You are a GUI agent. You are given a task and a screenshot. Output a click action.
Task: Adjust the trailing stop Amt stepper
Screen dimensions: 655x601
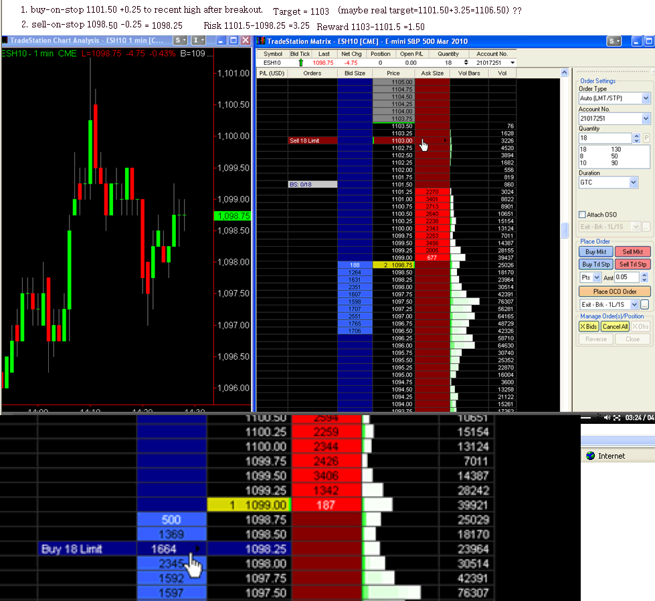point(644,277)
